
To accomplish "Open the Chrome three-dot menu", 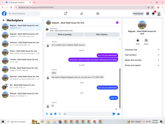I will 162,7.
